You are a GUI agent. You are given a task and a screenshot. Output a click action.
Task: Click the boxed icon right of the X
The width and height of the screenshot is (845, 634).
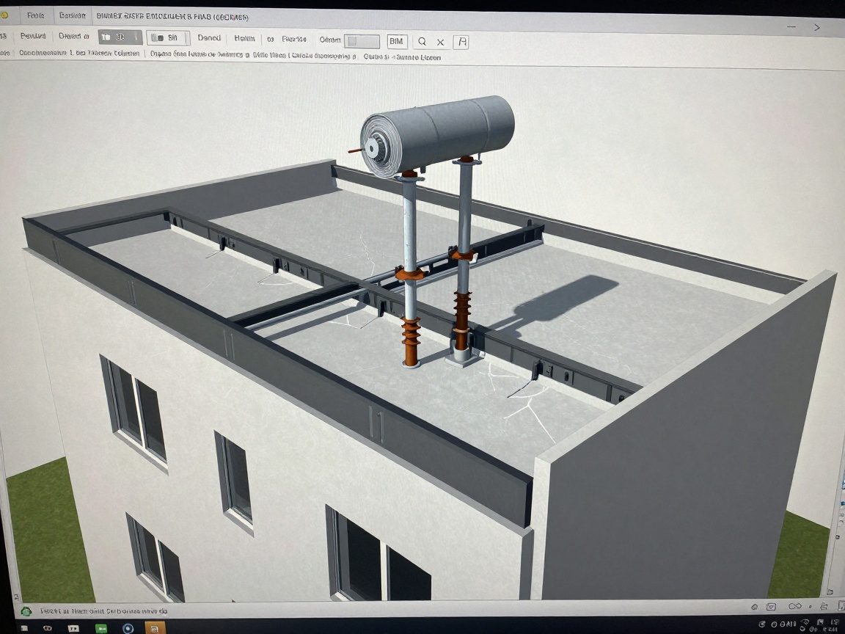click(x=461, y=42)
